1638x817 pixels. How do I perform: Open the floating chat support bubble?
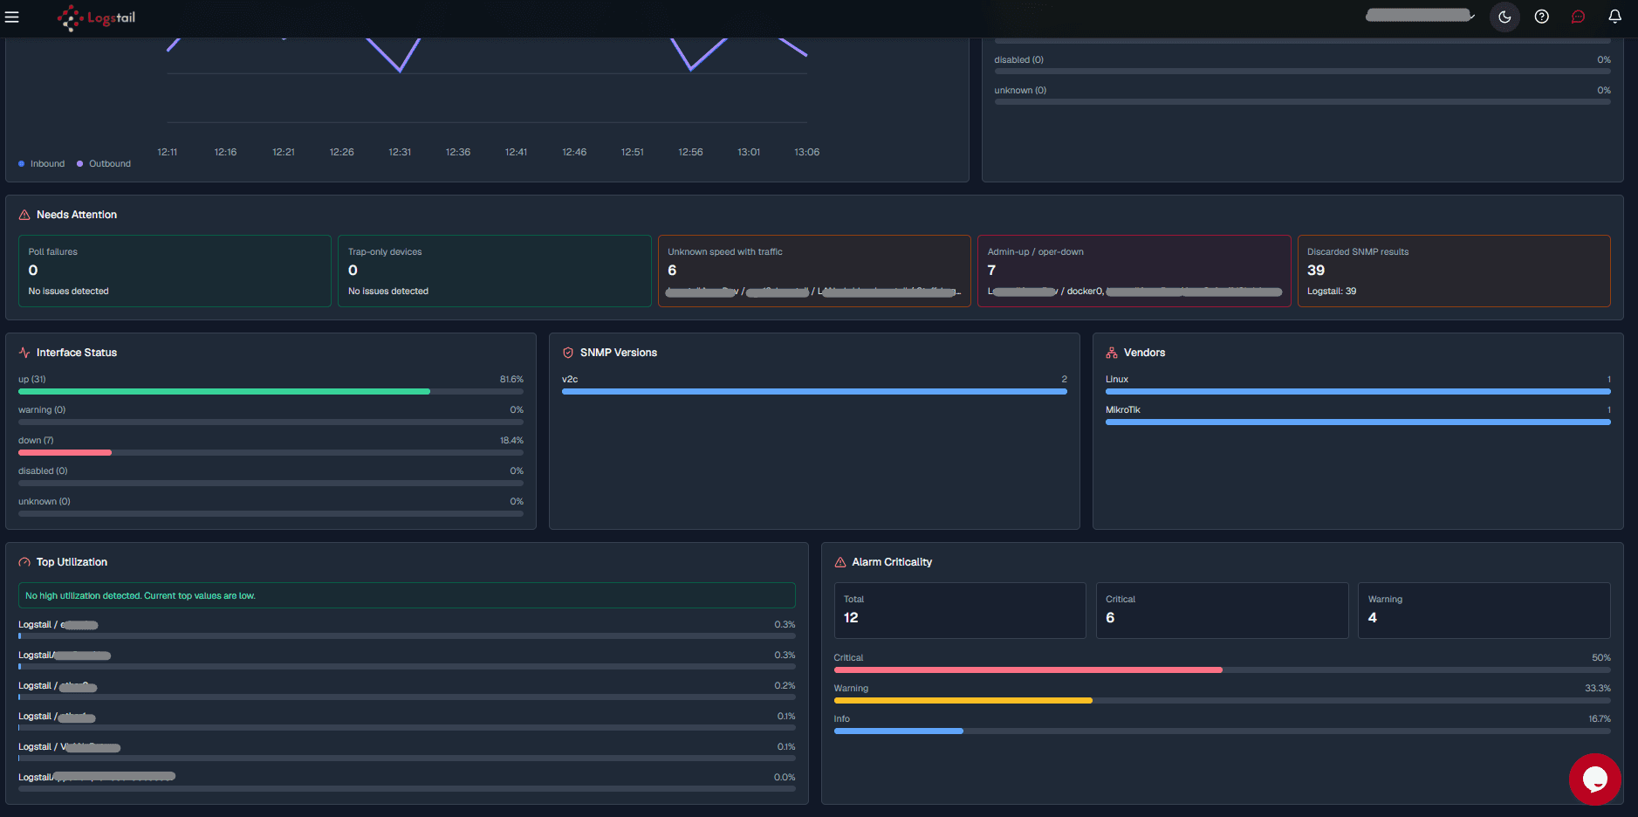(1594, 779)
